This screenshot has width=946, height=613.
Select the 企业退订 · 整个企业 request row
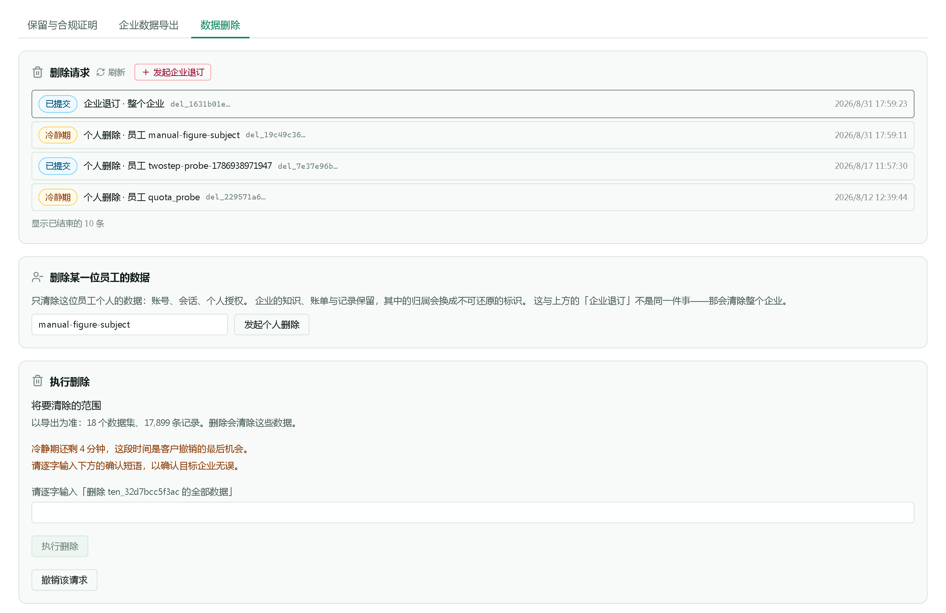click(473, 104)
